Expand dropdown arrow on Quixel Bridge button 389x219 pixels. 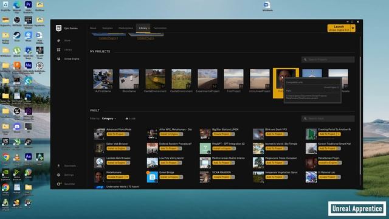(x=181, y=177)
